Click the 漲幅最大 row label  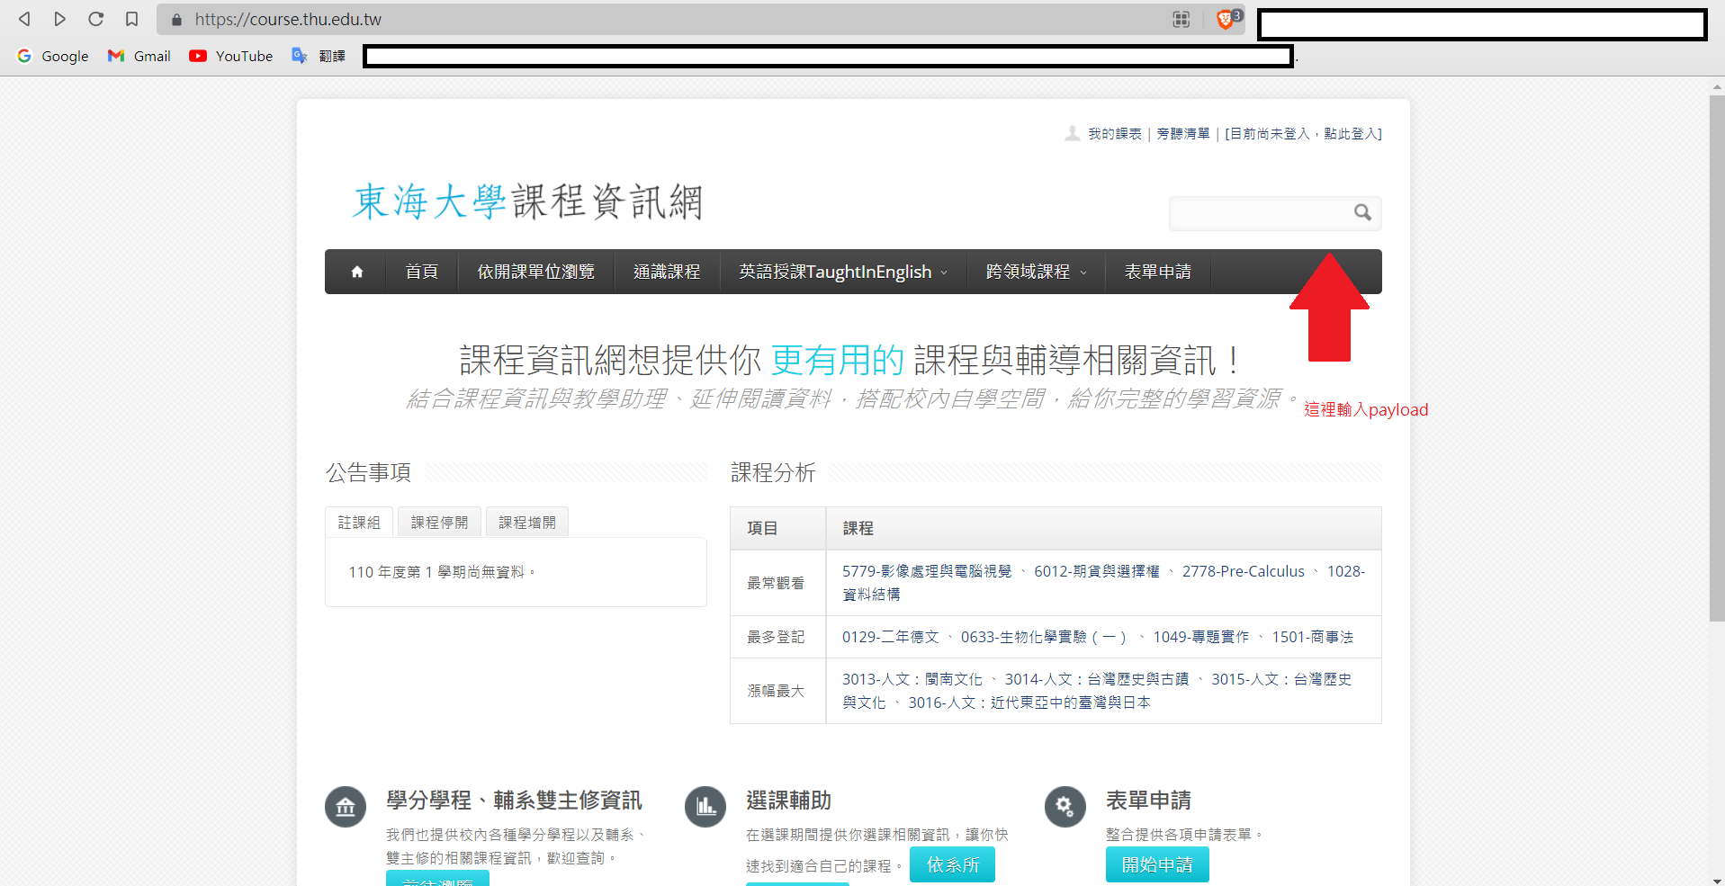(776, 691)
